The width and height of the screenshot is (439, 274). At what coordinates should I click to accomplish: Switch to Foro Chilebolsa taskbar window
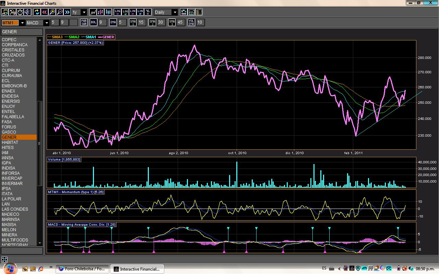pyautogui.click(x=82, y=269)
